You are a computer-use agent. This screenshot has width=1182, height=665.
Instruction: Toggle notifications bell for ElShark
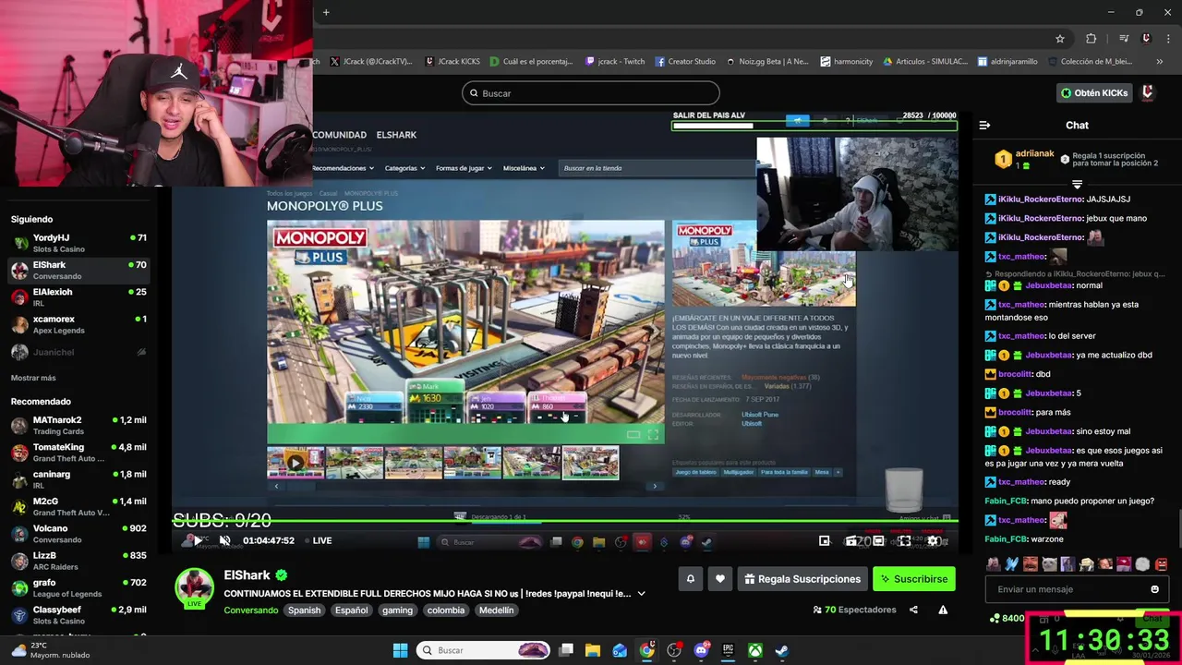(690, 579)
